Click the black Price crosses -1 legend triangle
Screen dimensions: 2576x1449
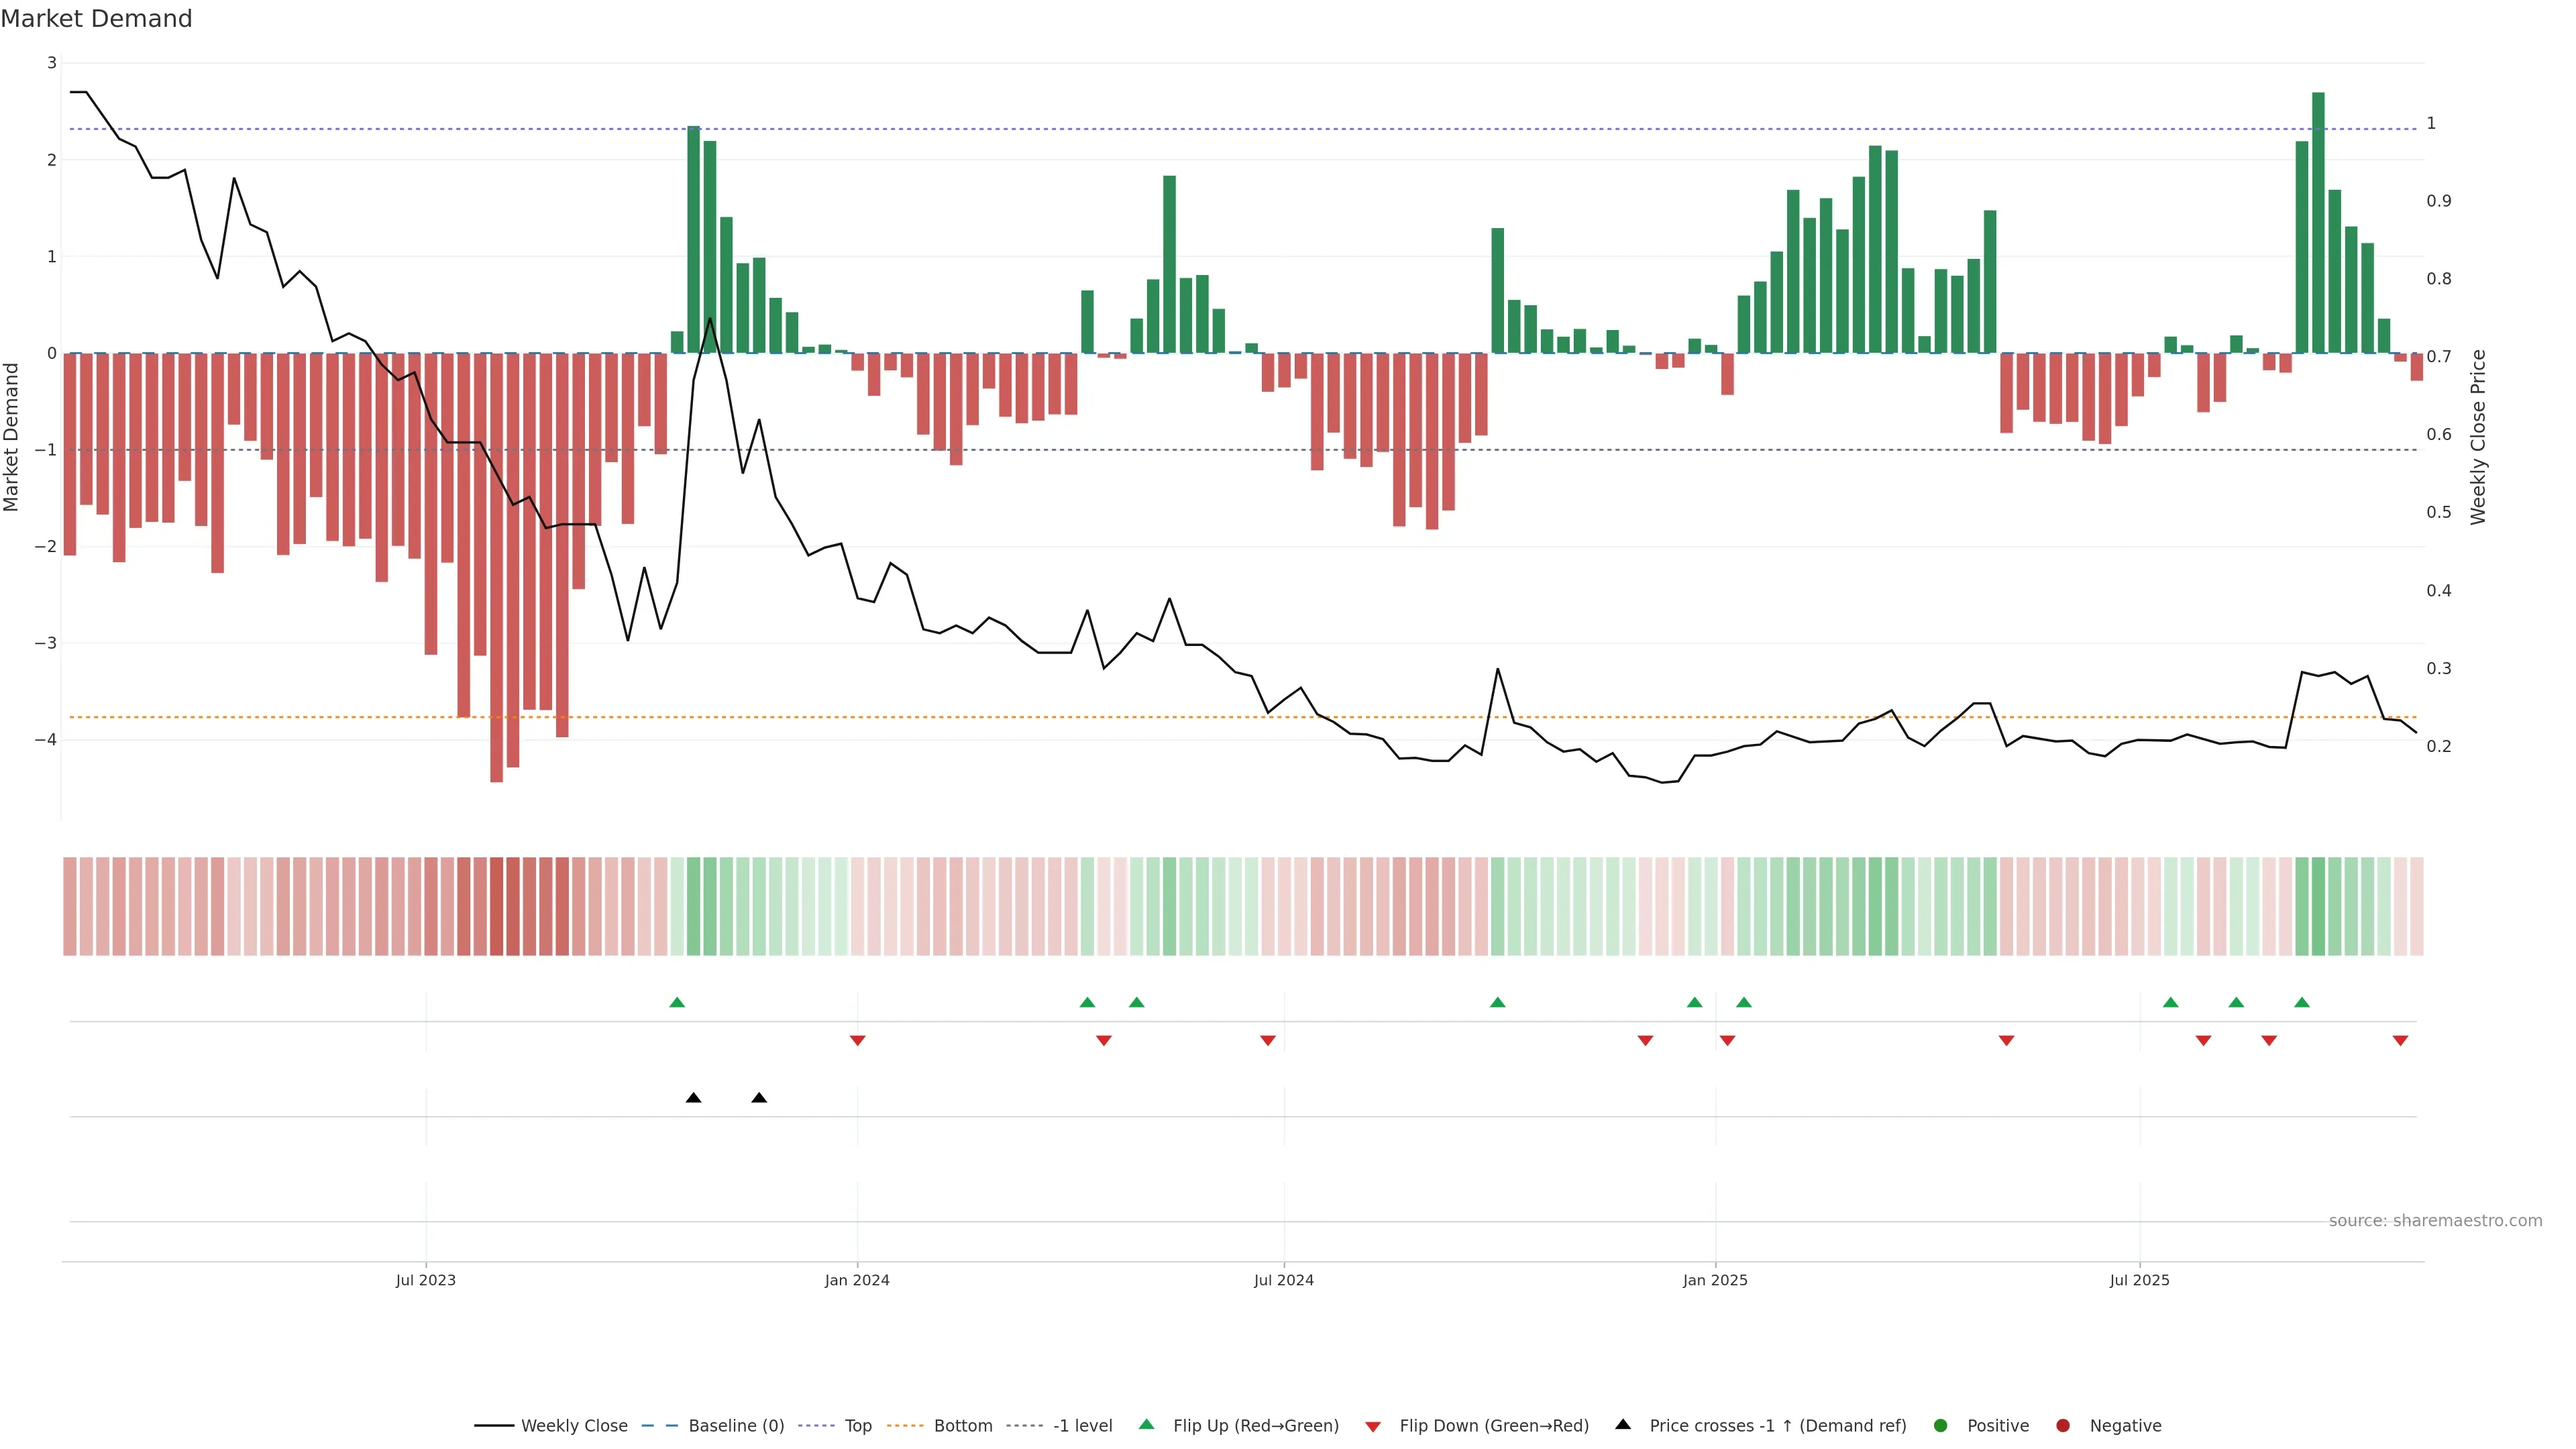tap(1622, 1425)
